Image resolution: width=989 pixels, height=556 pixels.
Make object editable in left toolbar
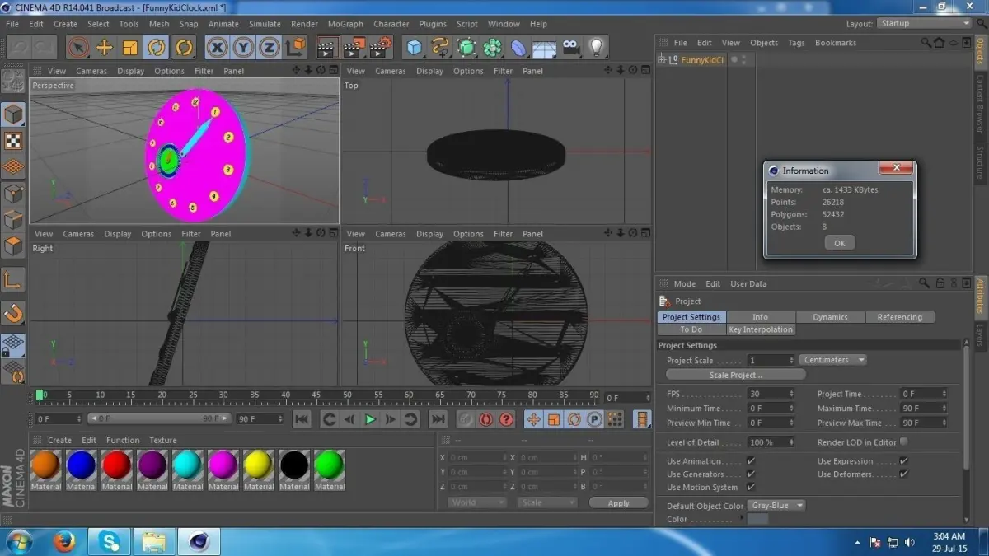(13, 82)
